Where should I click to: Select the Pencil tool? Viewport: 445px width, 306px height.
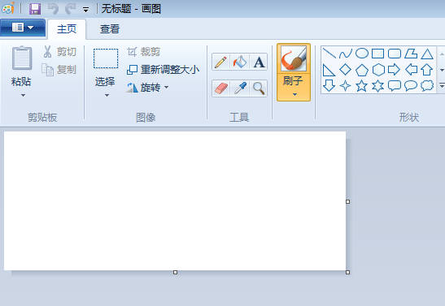click(220, 62)
